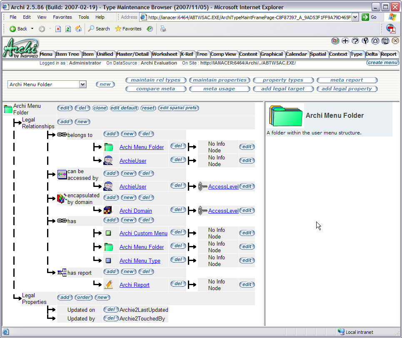Open the Tools menu
The height and width of the screenshot is (338, 402).
pyautogui.click(x=84, y=17)
